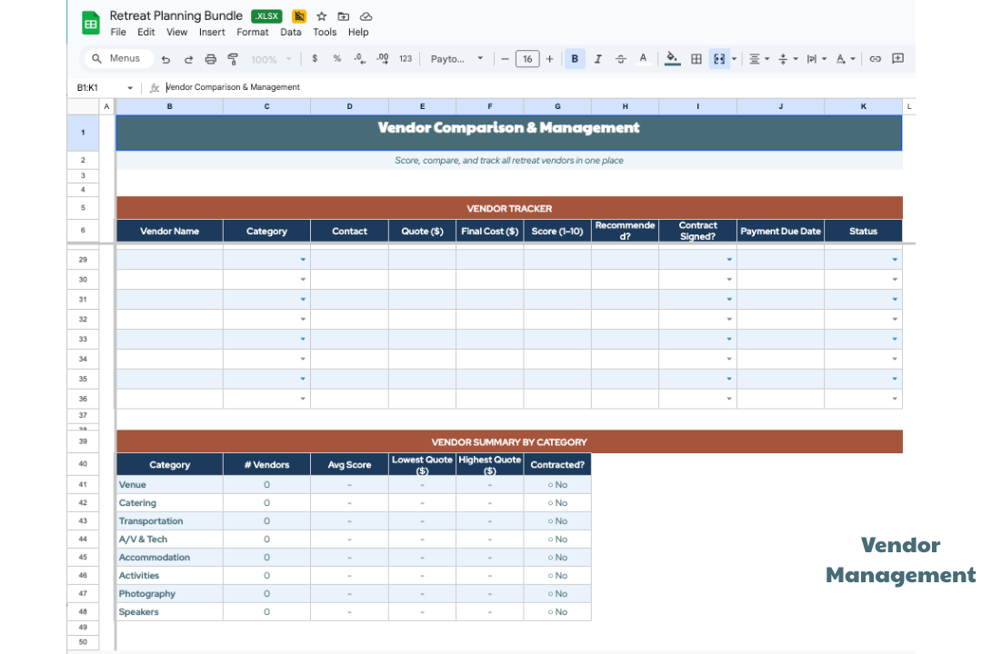Open the Status dropdown in row 31
The image size is (982, 654).
point(894,299)
